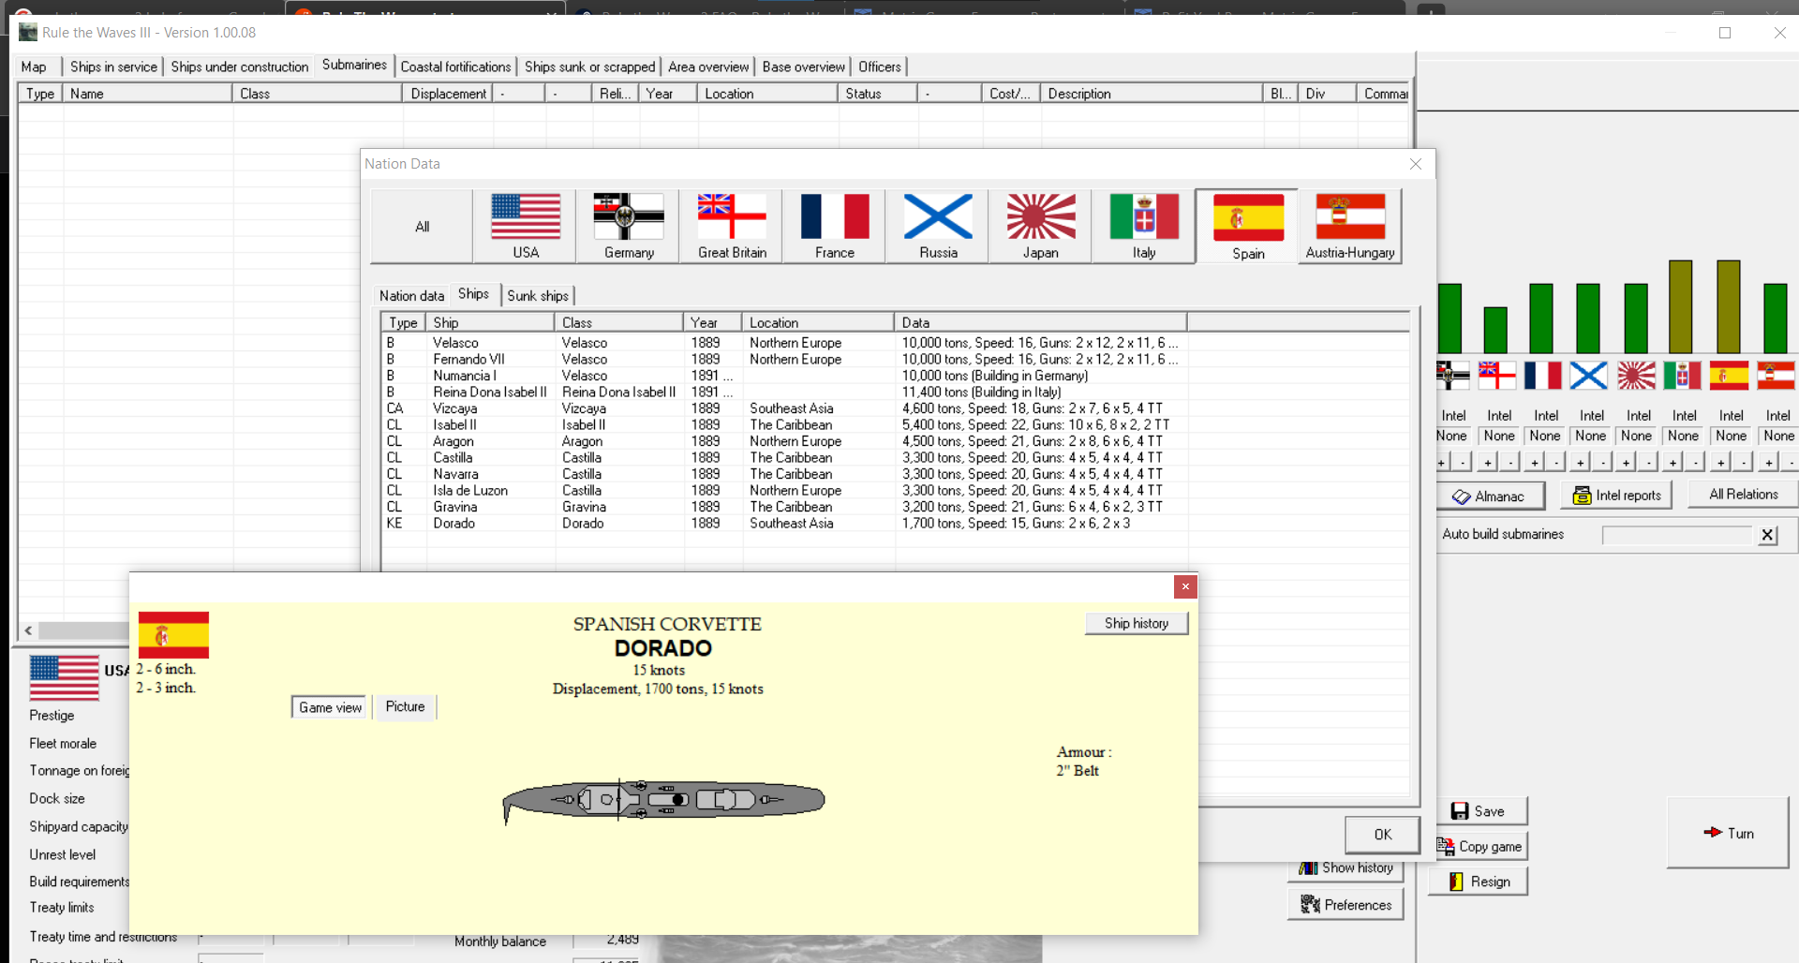Click All Relations button
This screenshot has height=963, width=1799.
tap(1743, 494)
